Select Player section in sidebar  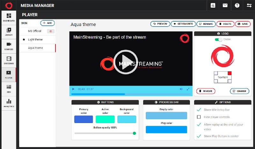(x=9, y=75)
